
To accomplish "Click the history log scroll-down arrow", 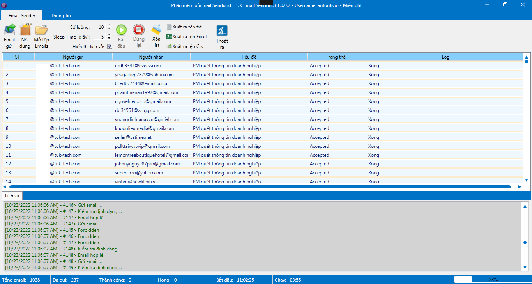I will coord(525,267).
